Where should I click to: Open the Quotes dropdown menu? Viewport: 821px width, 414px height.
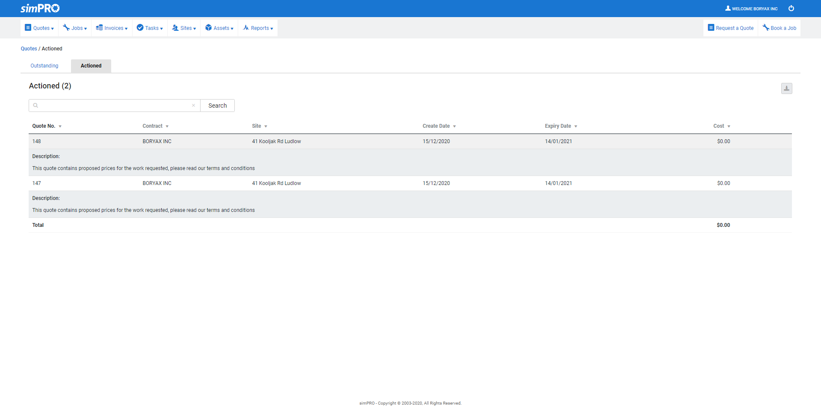[39, 28]
